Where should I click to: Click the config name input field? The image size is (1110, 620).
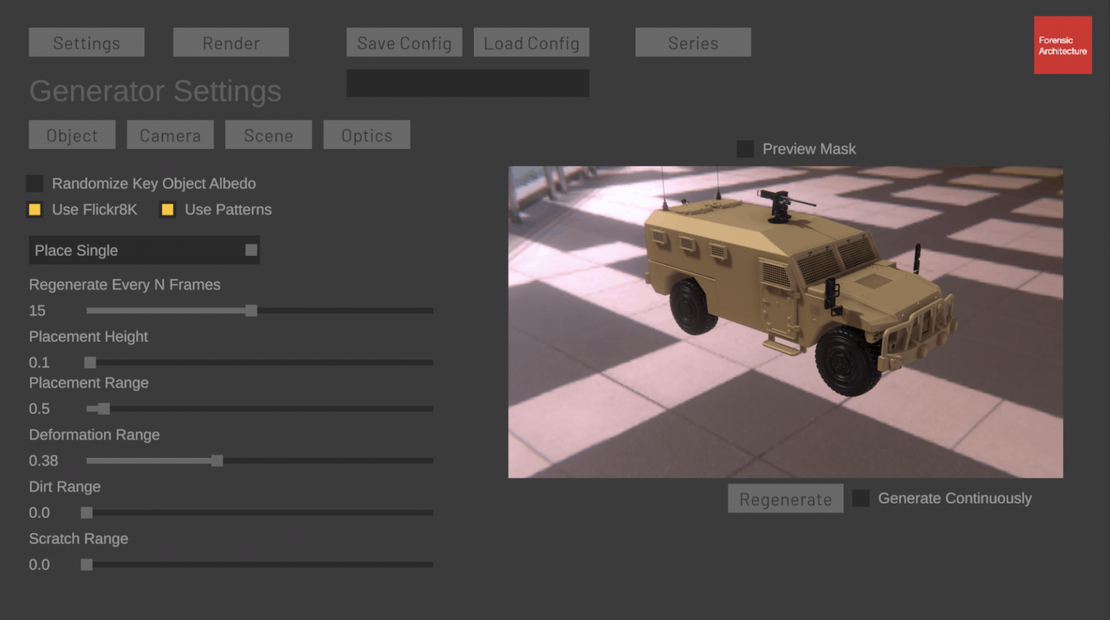click(468, 83)
